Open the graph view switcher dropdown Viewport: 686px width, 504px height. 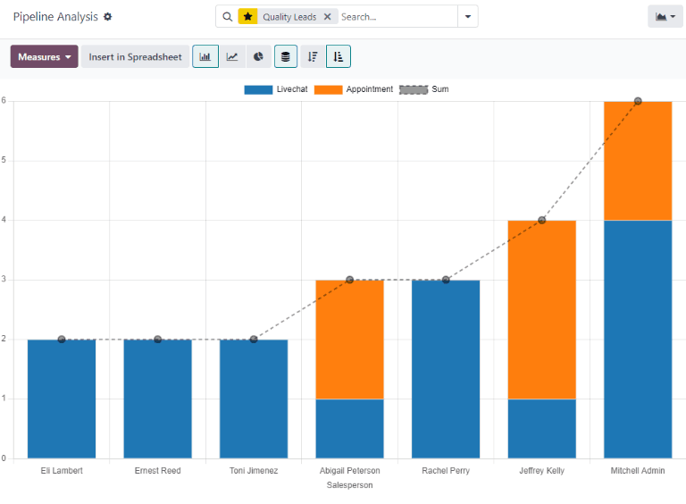(665, 17)
